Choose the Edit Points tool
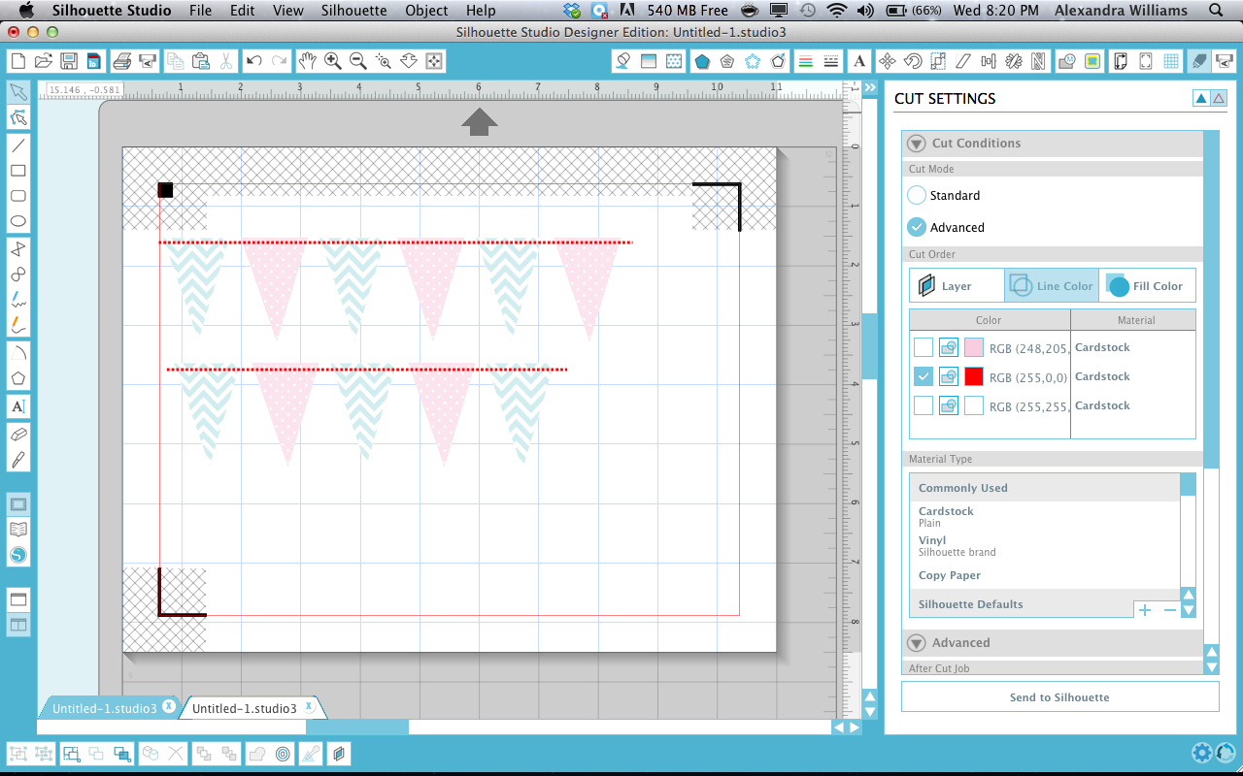 point(17,118)
